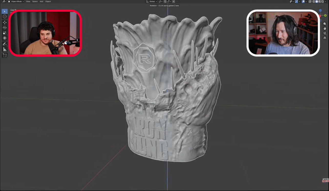Open the Add menu
329x191 pixels.
pyautogui.click(x=41, y=1)
